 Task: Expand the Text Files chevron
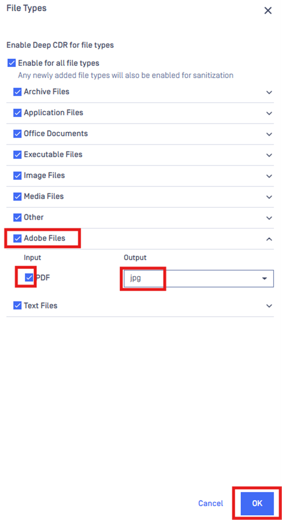pos(269,306)
